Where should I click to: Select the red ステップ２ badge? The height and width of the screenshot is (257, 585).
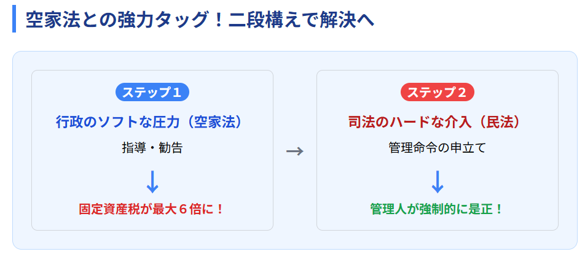pos(438,93)
